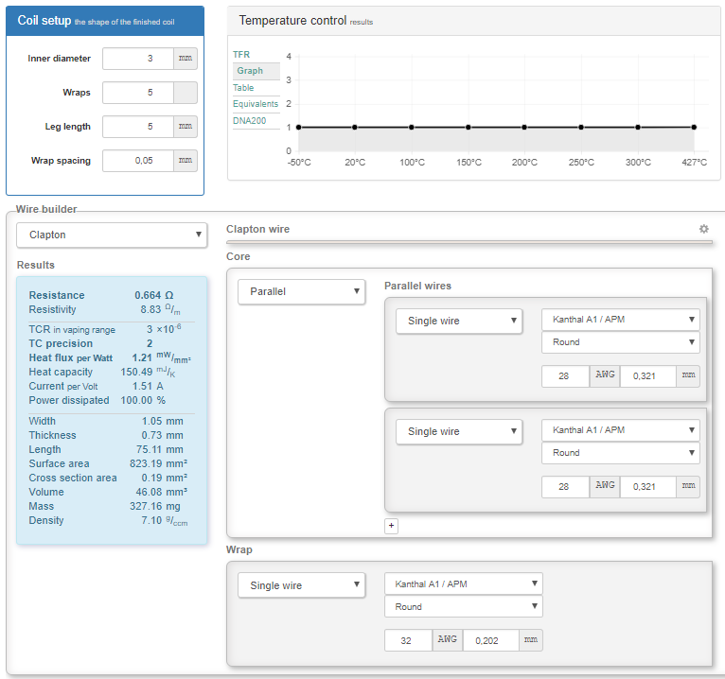
Task: Click the mm unit beside Leg length
Action: click(x=186, y=127)
